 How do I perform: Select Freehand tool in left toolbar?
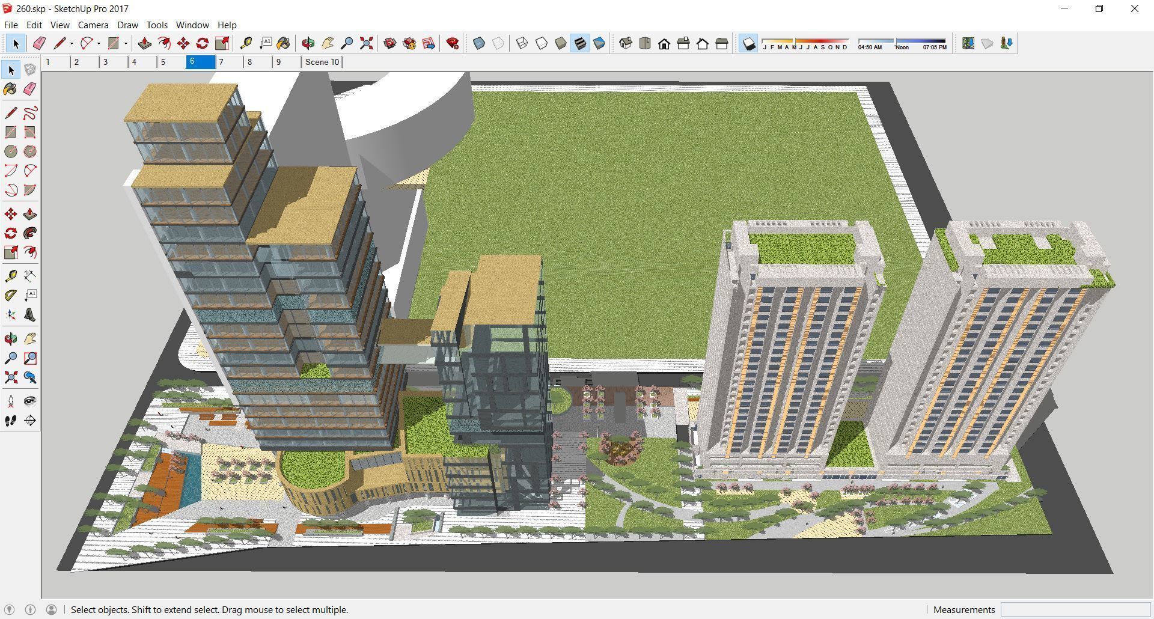click(x=30, y=113)
